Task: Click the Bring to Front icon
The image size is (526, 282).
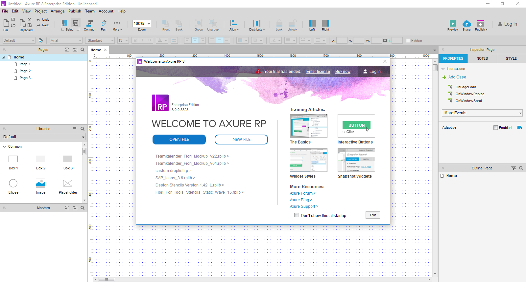Action: coord(166,23)
